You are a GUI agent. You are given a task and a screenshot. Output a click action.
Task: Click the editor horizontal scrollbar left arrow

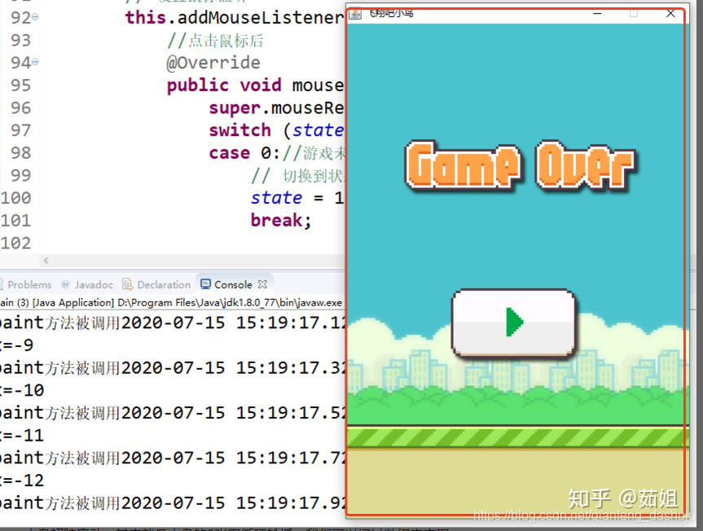(x=46, y=260)
